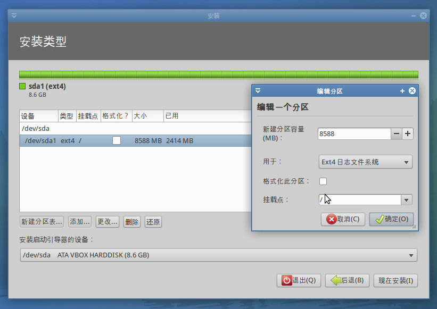Click the 取消(C) cancel button
The height and width of the screenshot is (309, 437).
(343, 219)
